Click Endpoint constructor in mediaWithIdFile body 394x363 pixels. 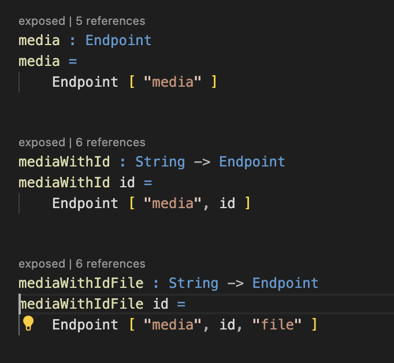coord(85,325)
